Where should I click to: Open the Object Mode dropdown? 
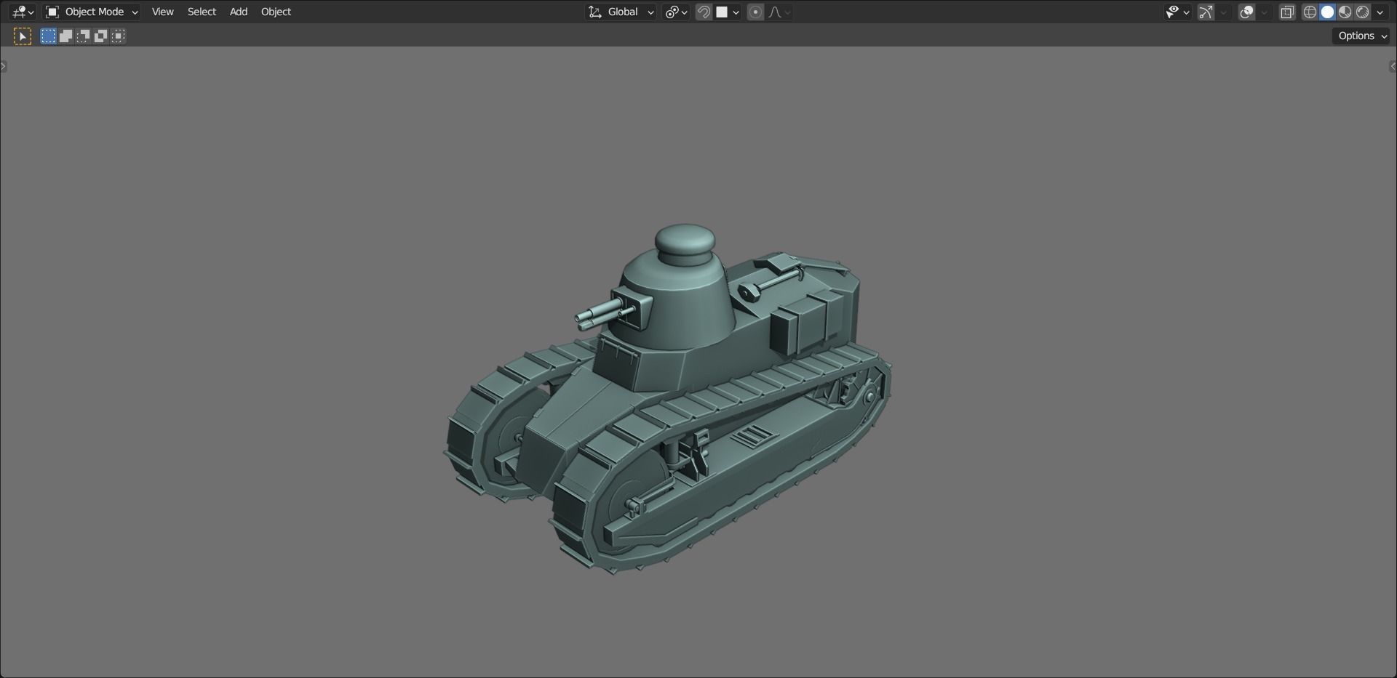tap(92, 12)
